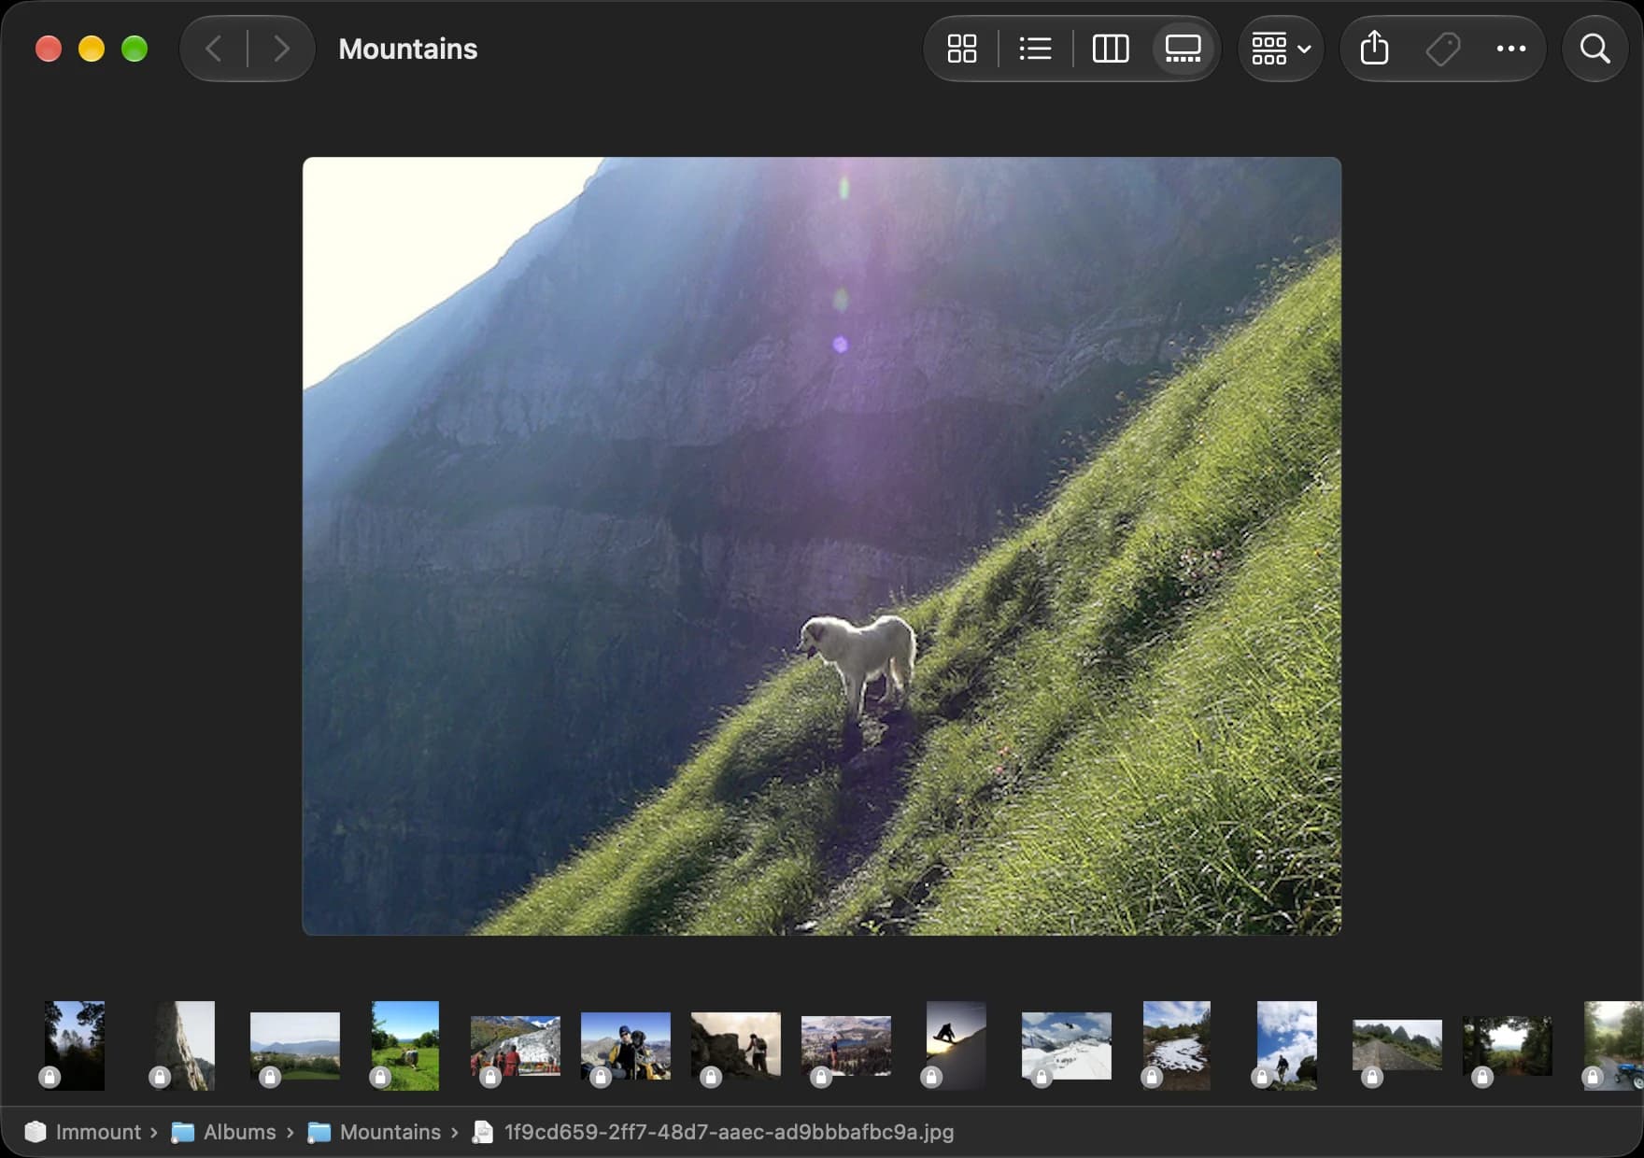Switch to column view
1644x1158 pixels.
[x=1110, y=49]
